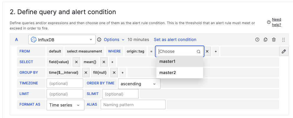
Task: Open the FORMAT AS Time series dropdown
Action: (x=65, y=105)
